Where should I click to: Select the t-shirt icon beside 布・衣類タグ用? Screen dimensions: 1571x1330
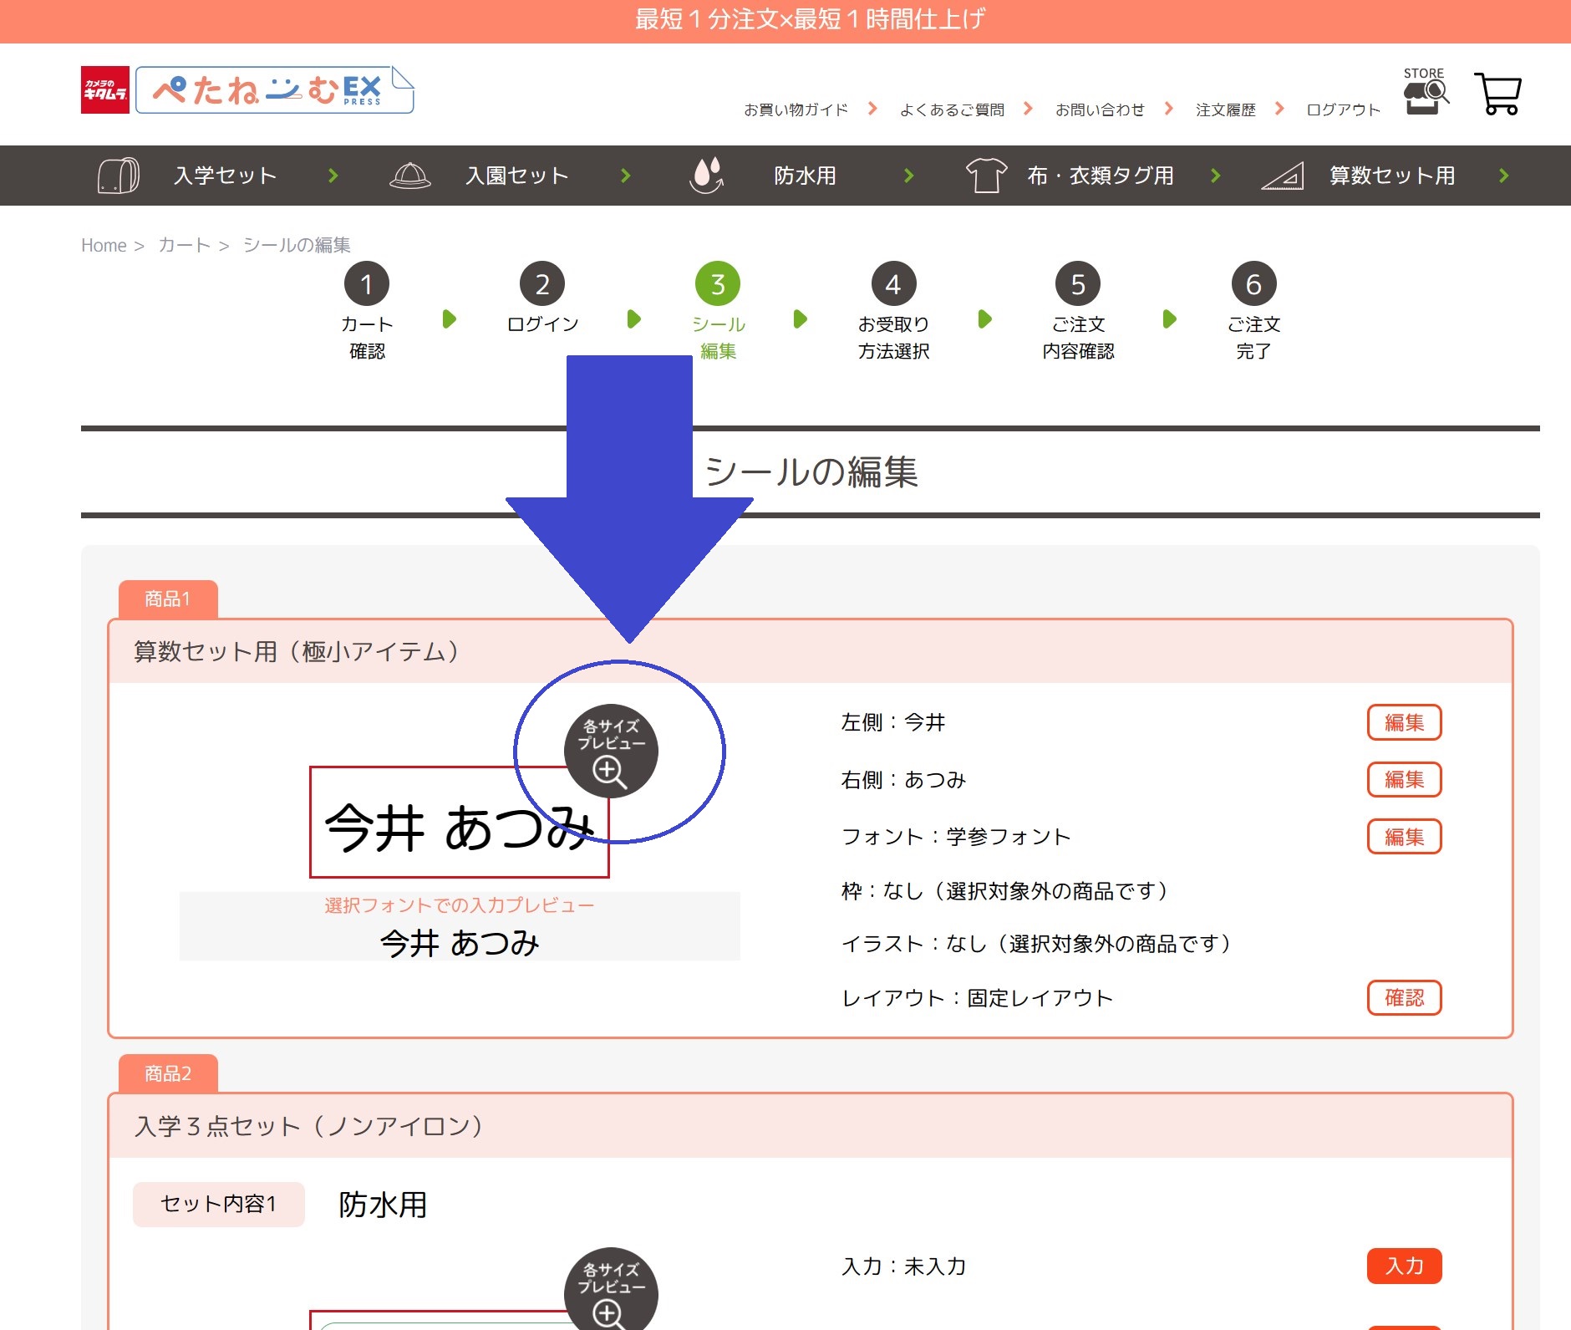coord(986,176)
